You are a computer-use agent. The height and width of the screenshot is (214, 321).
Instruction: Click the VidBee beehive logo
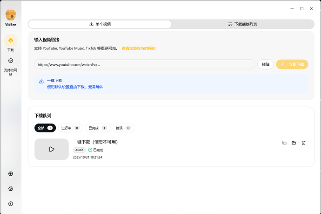coord(11,15)
